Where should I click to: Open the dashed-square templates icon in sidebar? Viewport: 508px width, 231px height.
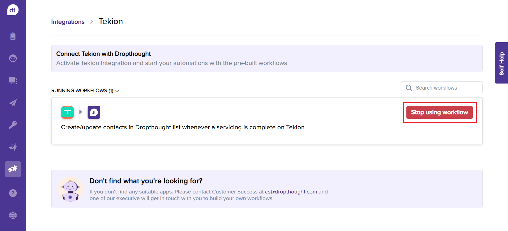pyautogui.click(x=13, y=80)
